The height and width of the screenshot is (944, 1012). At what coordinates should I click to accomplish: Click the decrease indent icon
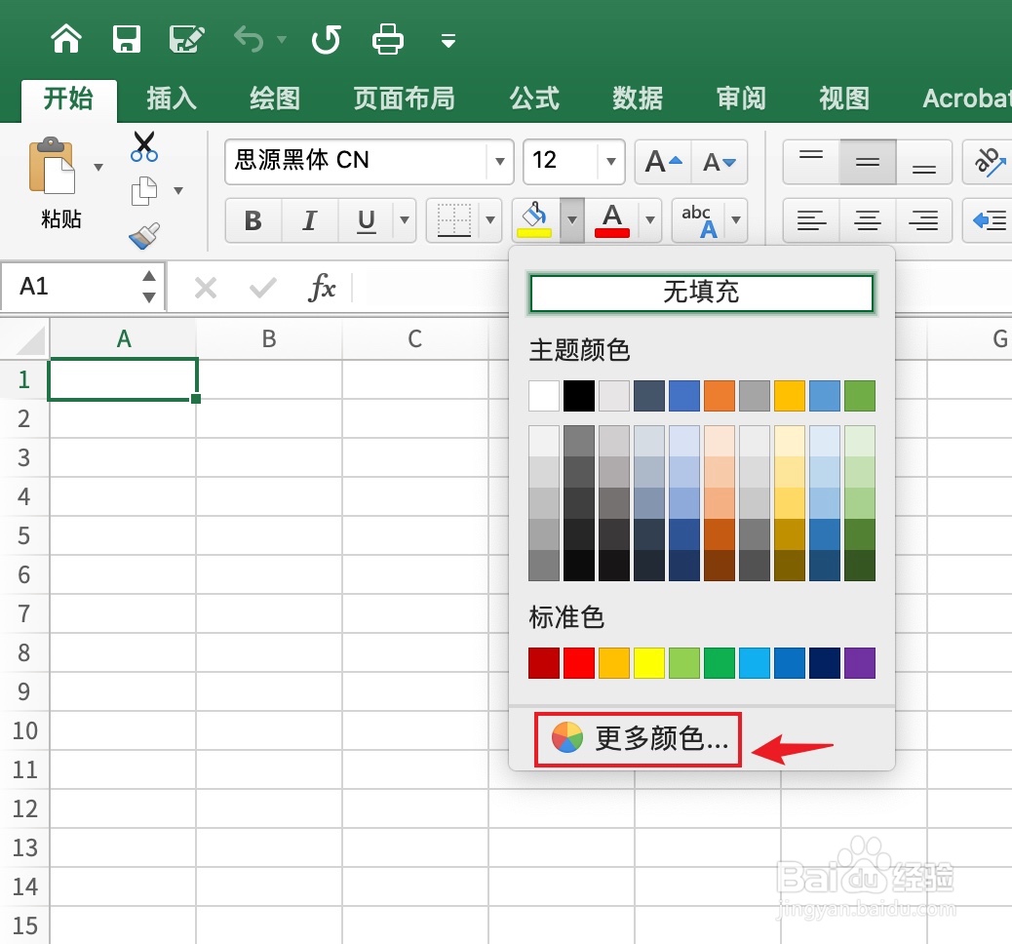coord(989,220)
